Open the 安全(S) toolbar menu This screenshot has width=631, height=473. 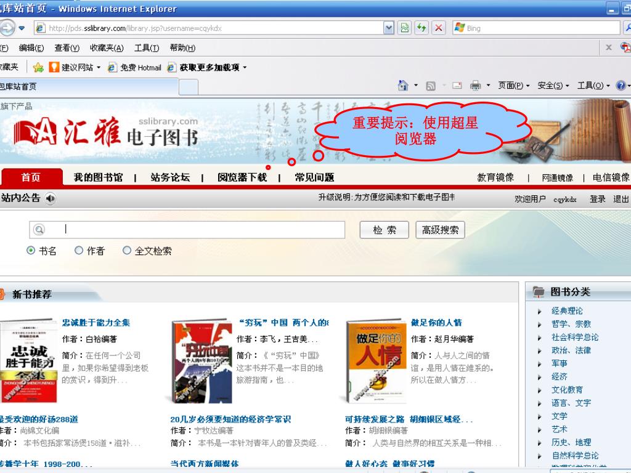coord(553,85)
